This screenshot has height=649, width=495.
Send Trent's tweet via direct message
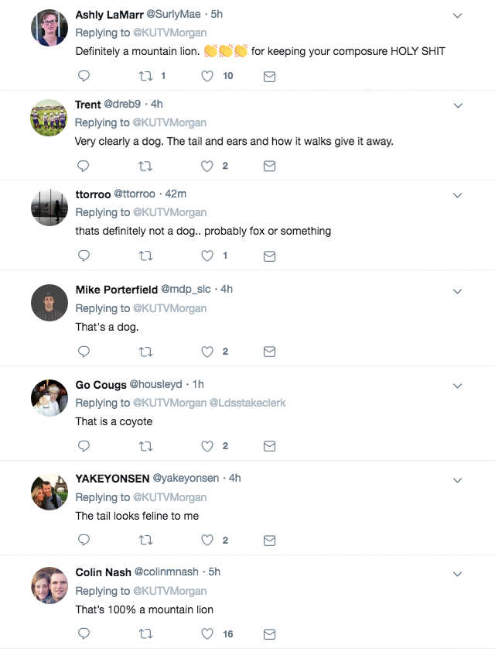tap(269, 166)
